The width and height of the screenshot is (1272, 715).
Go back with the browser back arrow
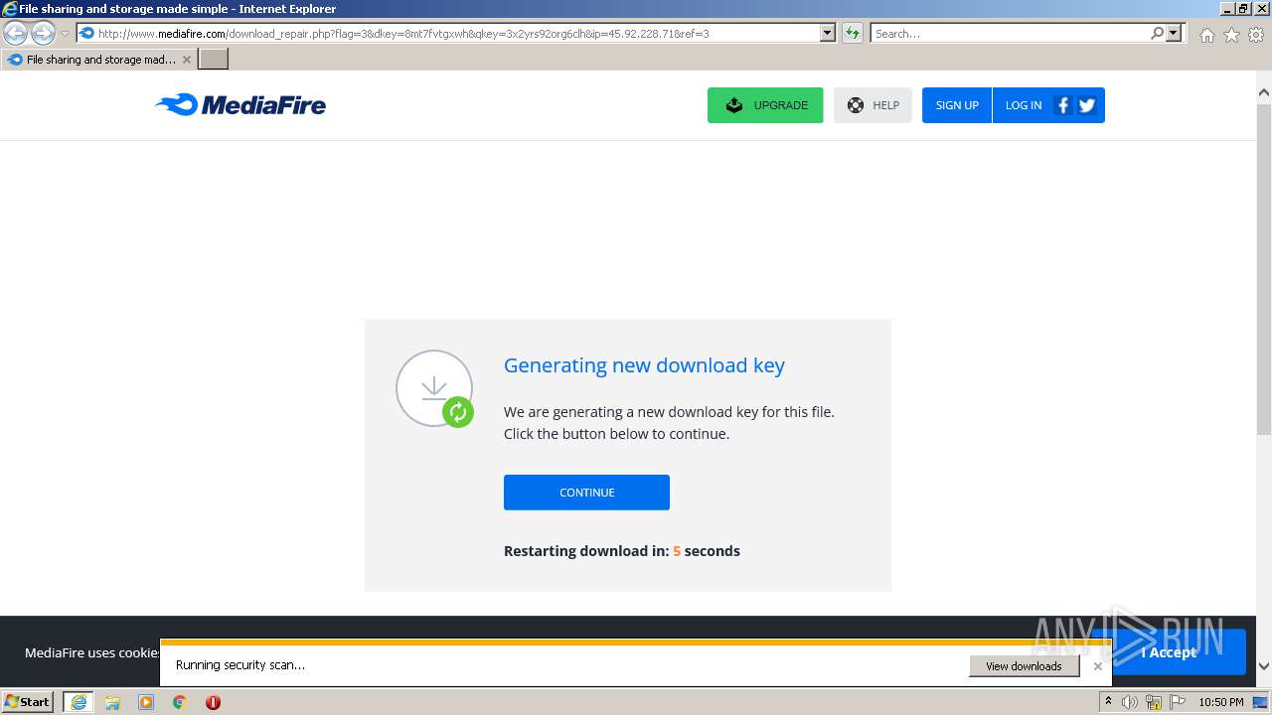[x=16, y=34]
